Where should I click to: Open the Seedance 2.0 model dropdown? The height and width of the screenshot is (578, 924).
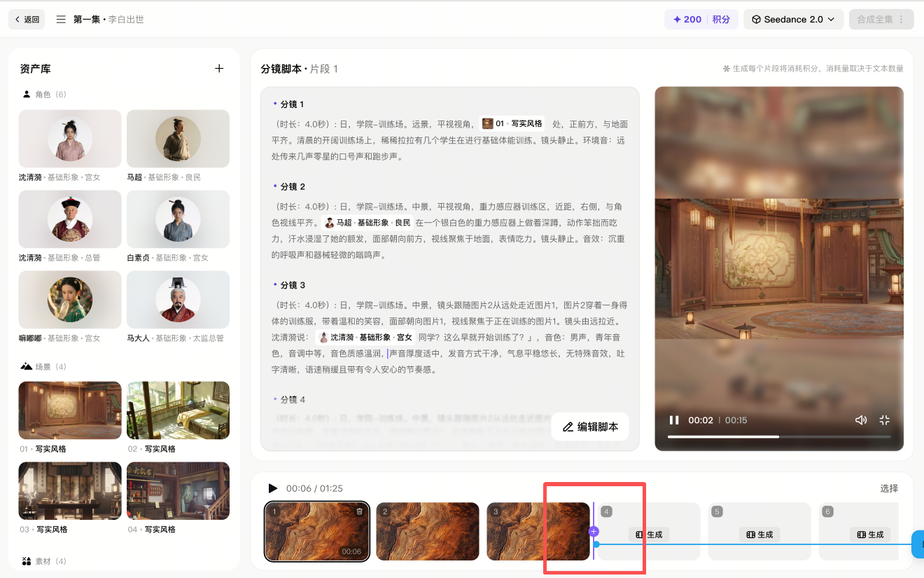coord(794,20)
